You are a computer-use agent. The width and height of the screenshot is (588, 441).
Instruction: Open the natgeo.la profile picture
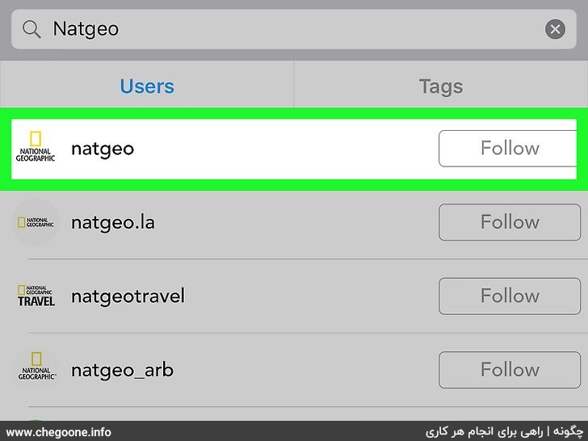pyautogui.click(x=36, y=222)
